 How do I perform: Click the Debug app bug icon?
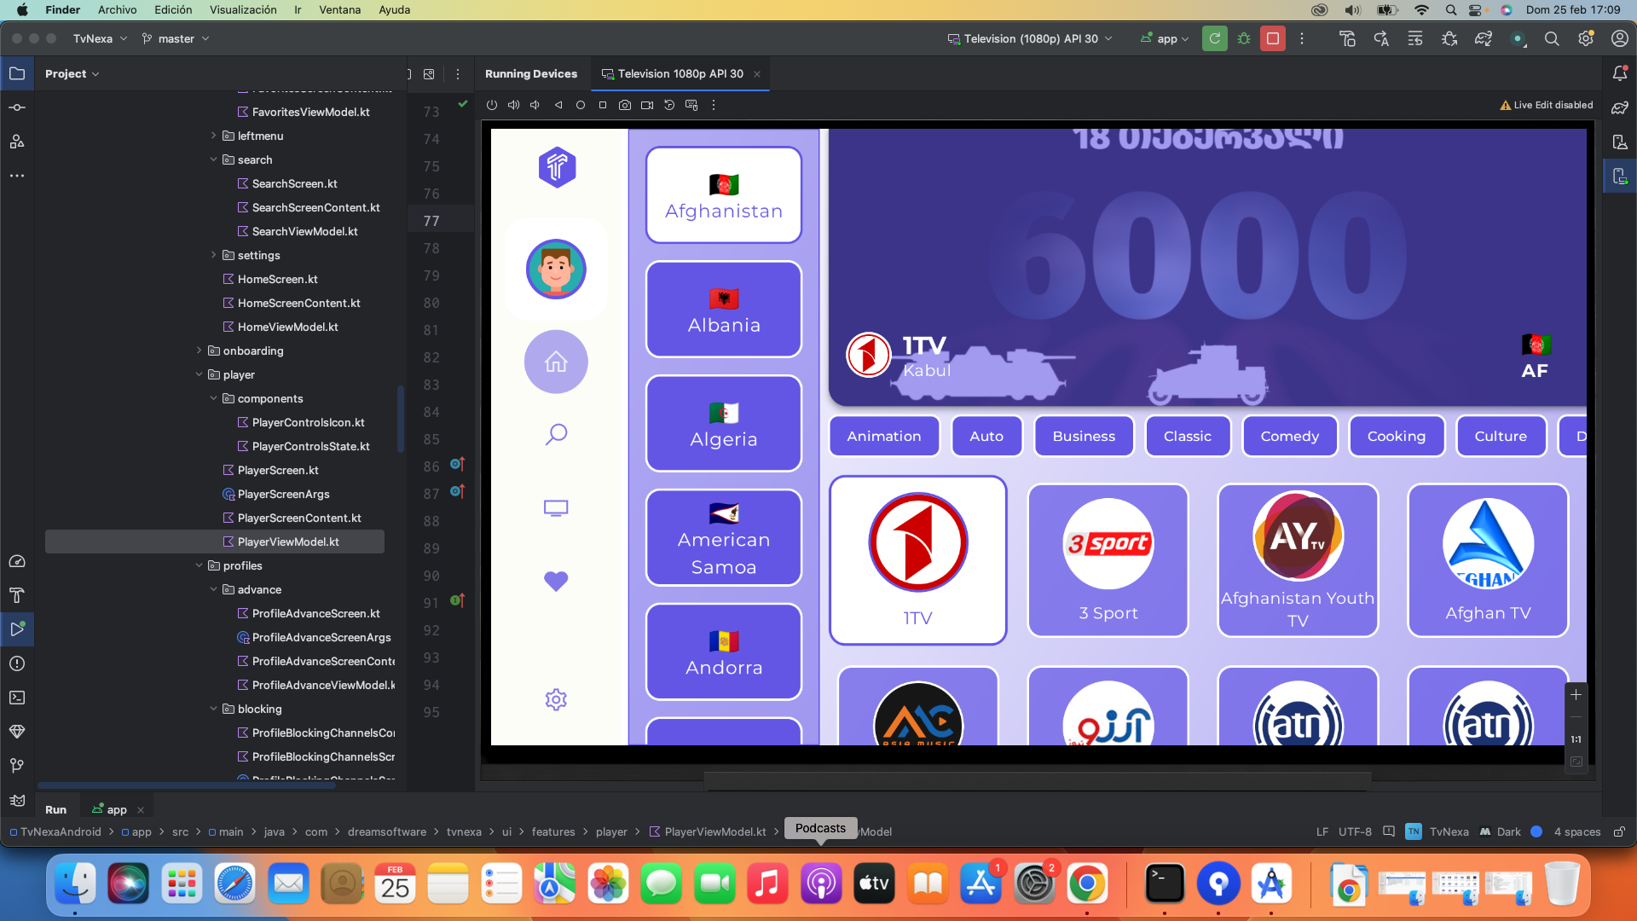(1244, 38)
